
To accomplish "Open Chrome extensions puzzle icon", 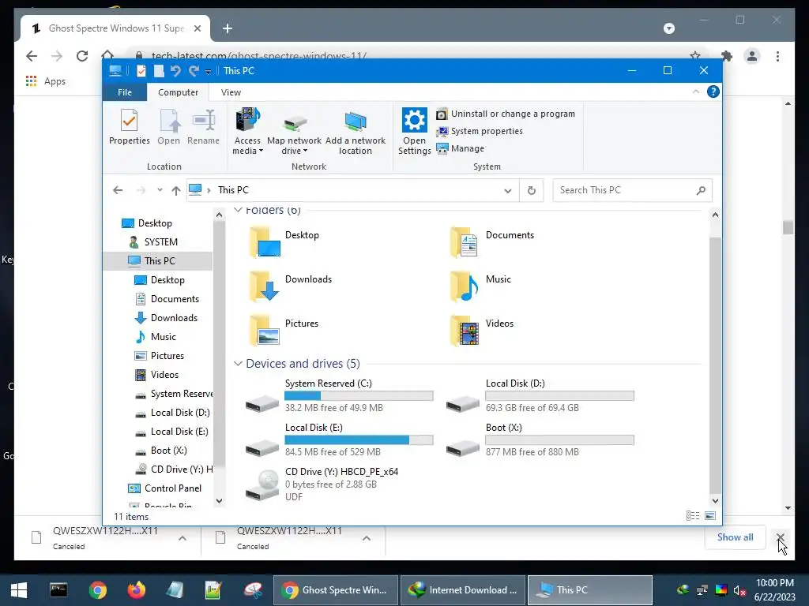I will point(727,56).
